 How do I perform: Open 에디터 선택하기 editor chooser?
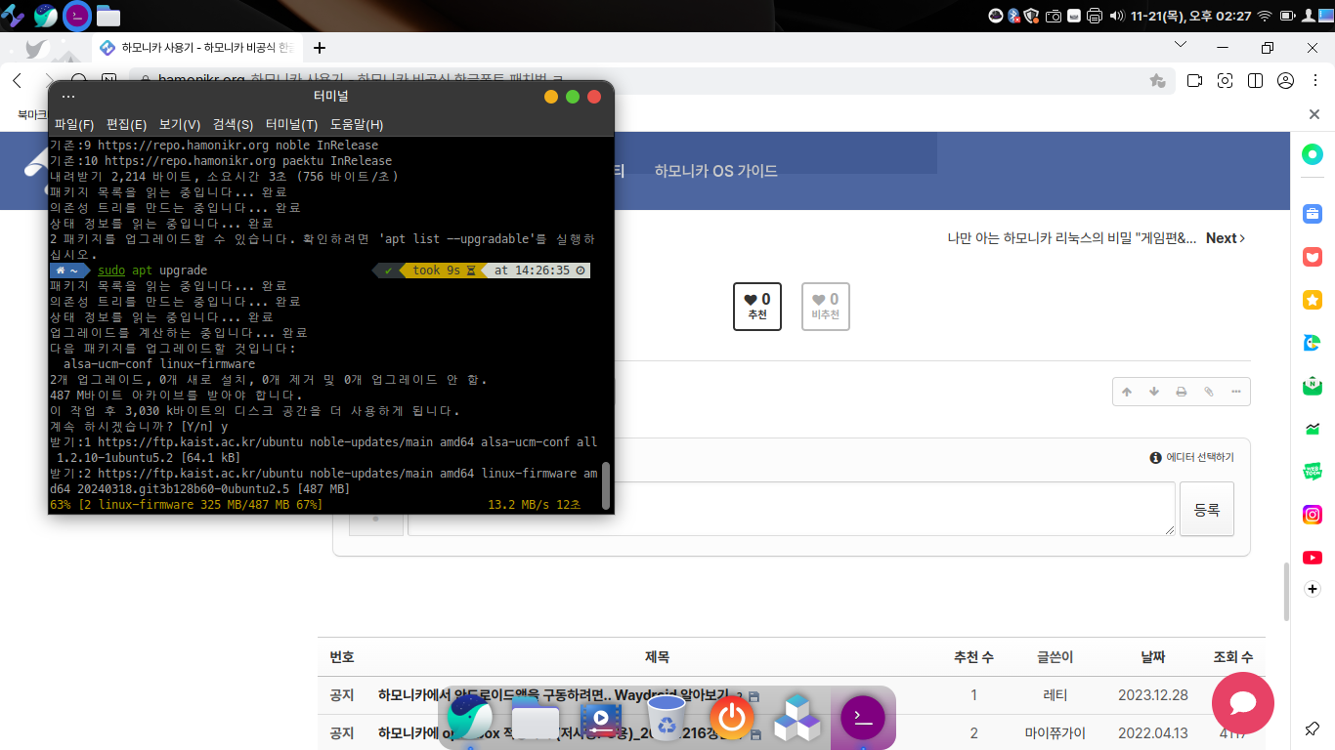pos(1192,457)
